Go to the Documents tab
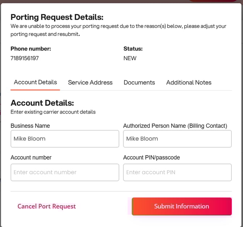This screenshot has height=227, width=243. (139, 83)
